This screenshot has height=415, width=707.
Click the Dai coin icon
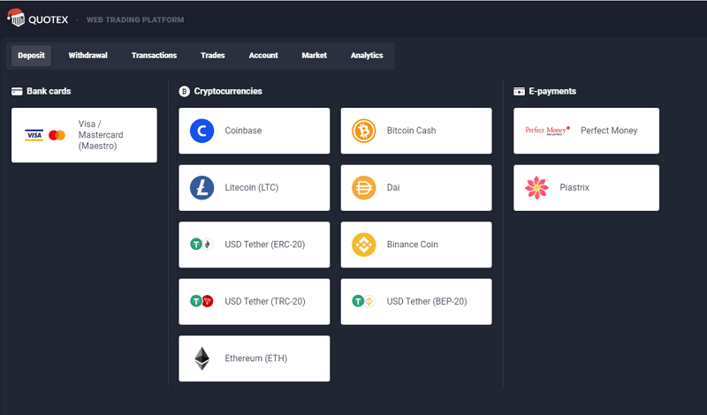pos(364,187)
